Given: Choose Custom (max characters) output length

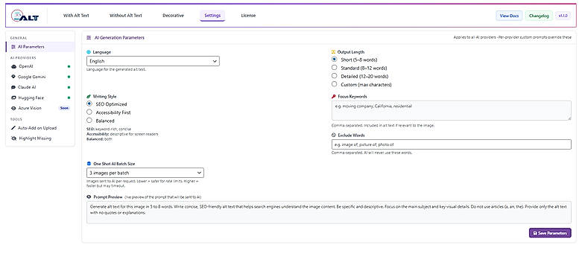Looking at the screenshot, I should point(334,85).
